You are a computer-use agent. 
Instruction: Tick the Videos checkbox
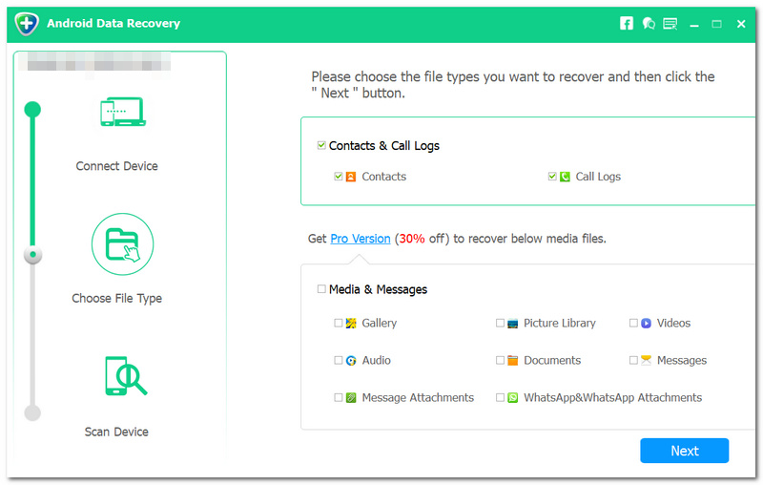(x=633, y=323)
